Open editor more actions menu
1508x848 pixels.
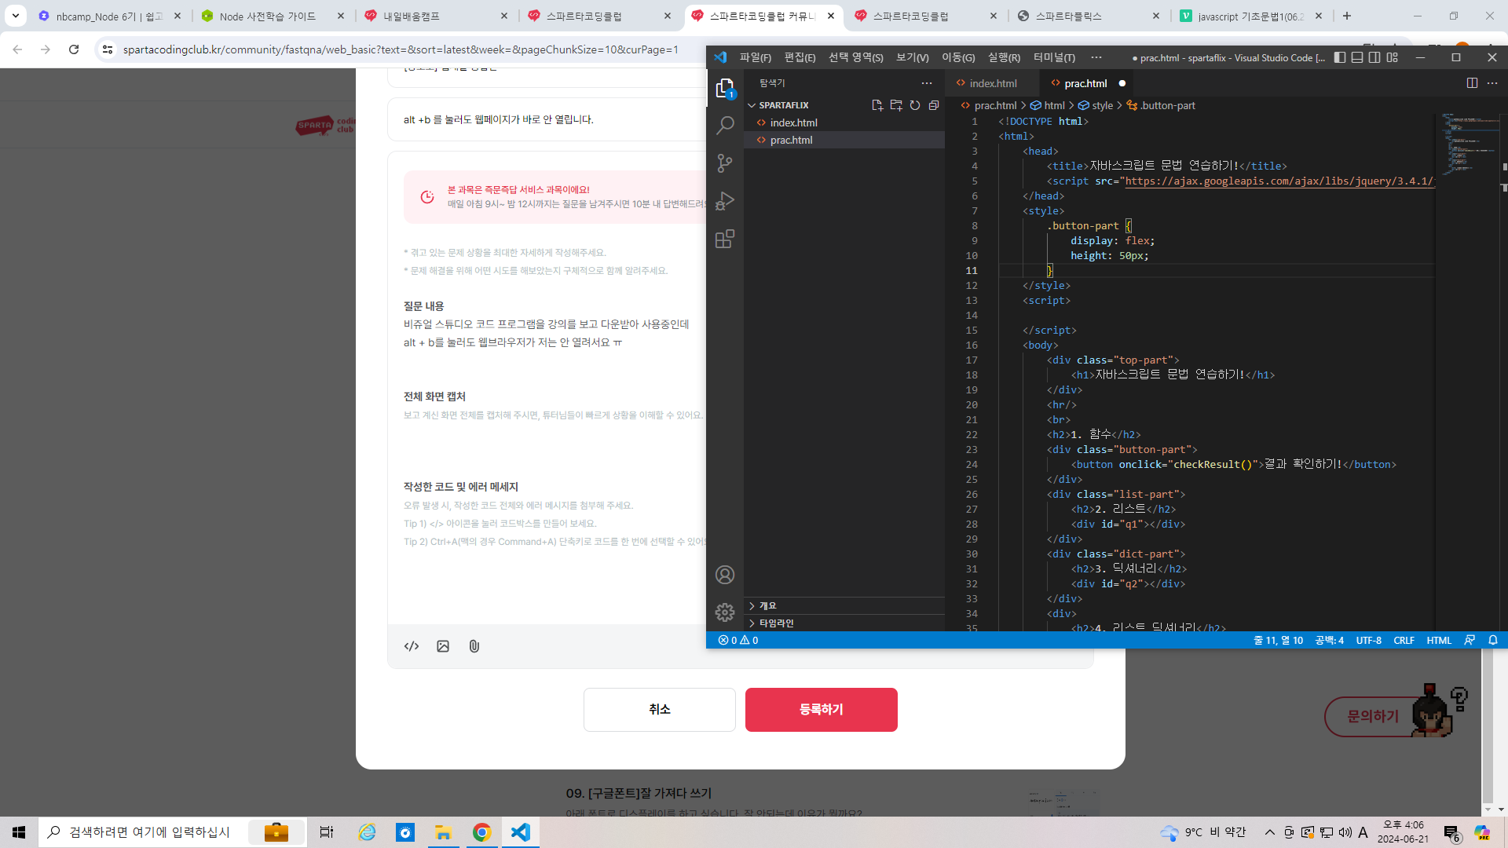coord(1492,83)
